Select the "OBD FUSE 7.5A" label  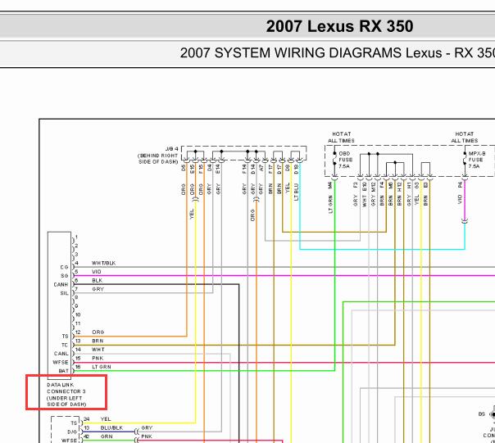pyautogui.click(x=345, y=160)
